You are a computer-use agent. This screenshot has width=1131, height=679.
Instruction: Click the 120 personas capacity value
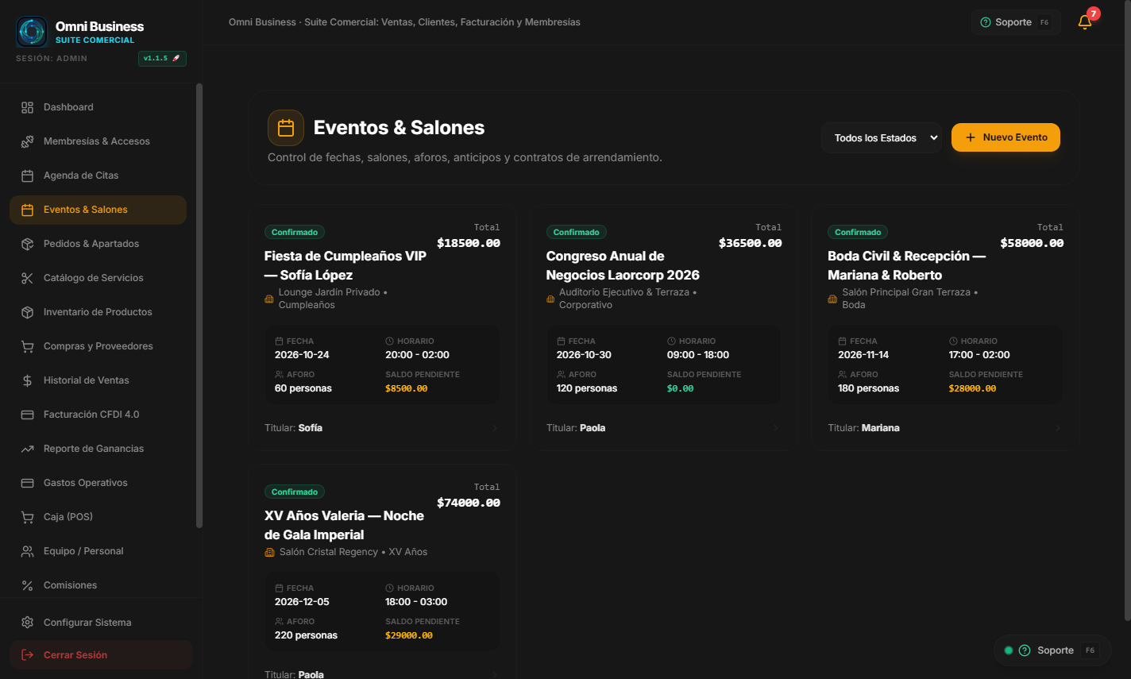tap(587, 388)
